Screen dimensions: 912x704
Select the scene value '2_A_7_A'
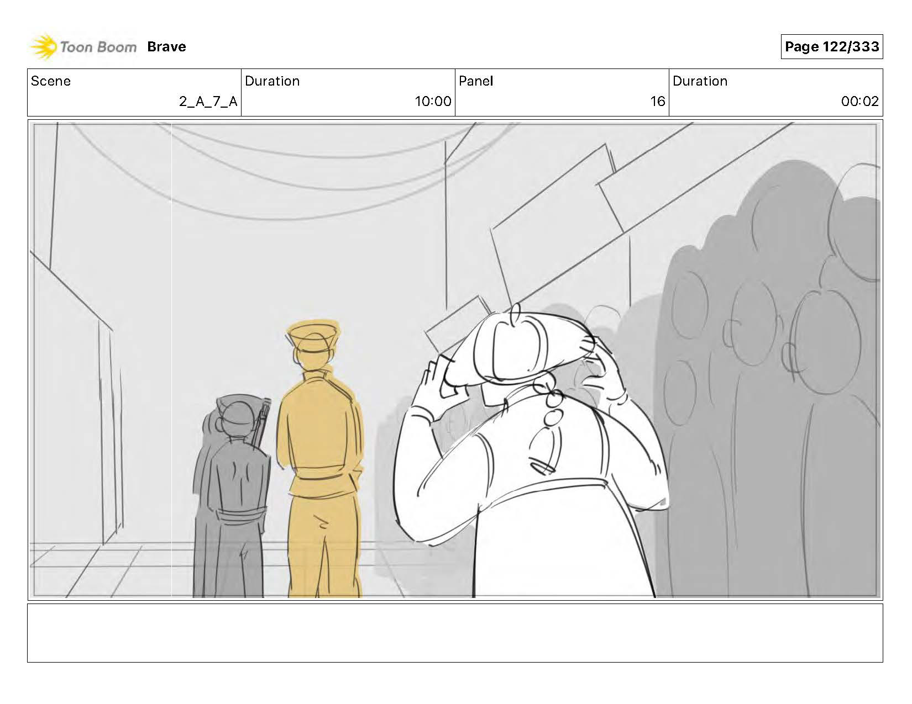[x=208, y=102]
